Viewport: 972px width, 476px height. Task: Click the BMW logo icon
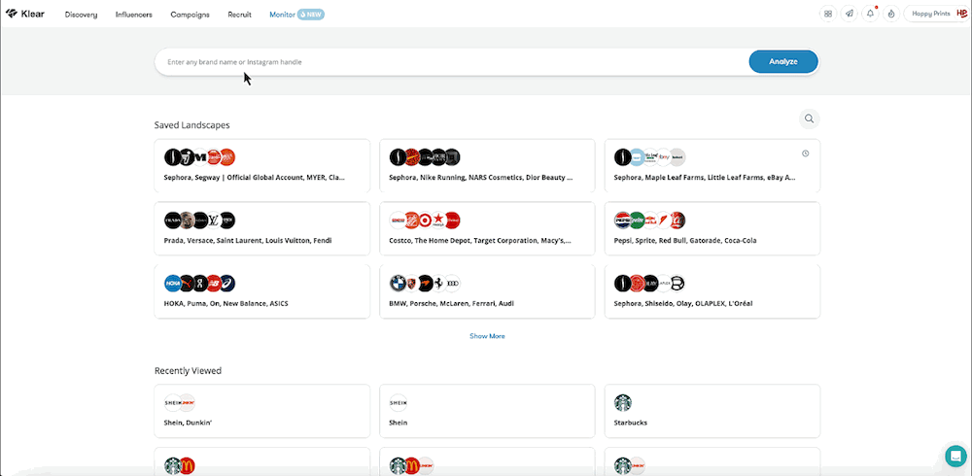click(x=398, y=284)
